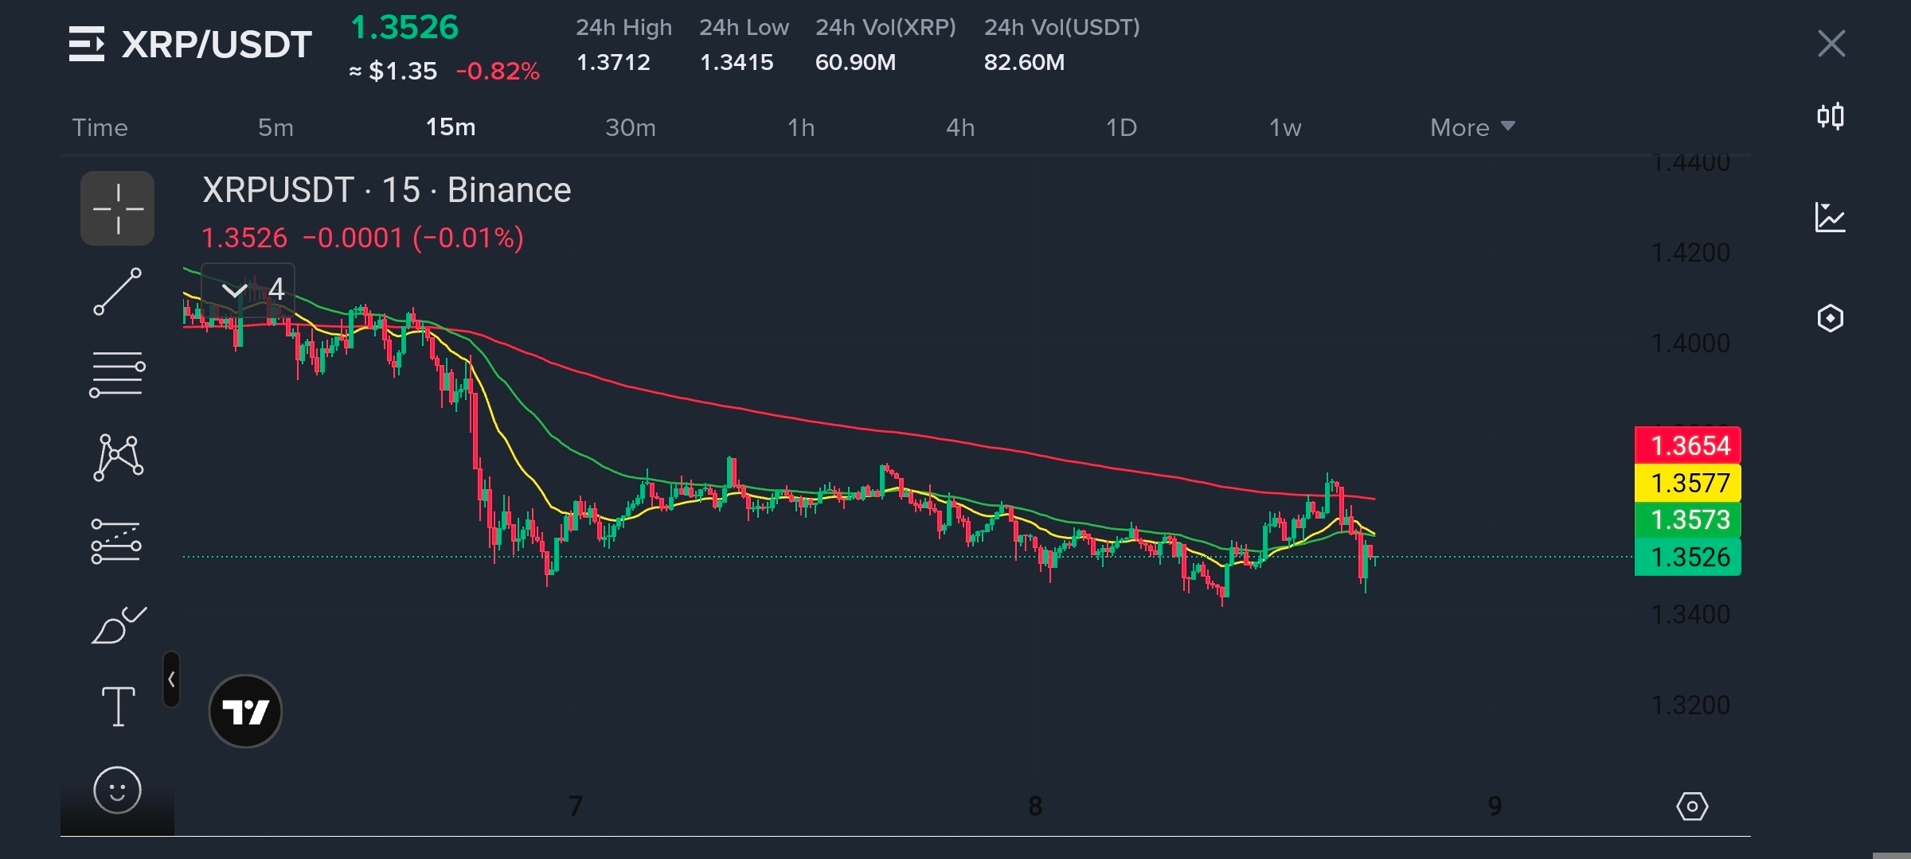Open the candlestick chart style icon
This screenshot has width=1911, height=859.
[1830, 117]
